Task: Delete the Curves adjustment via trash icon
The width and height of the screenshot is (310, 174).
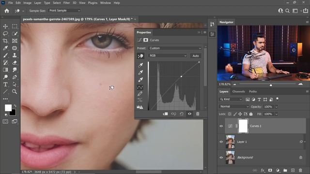Action: tap(198, 114)
